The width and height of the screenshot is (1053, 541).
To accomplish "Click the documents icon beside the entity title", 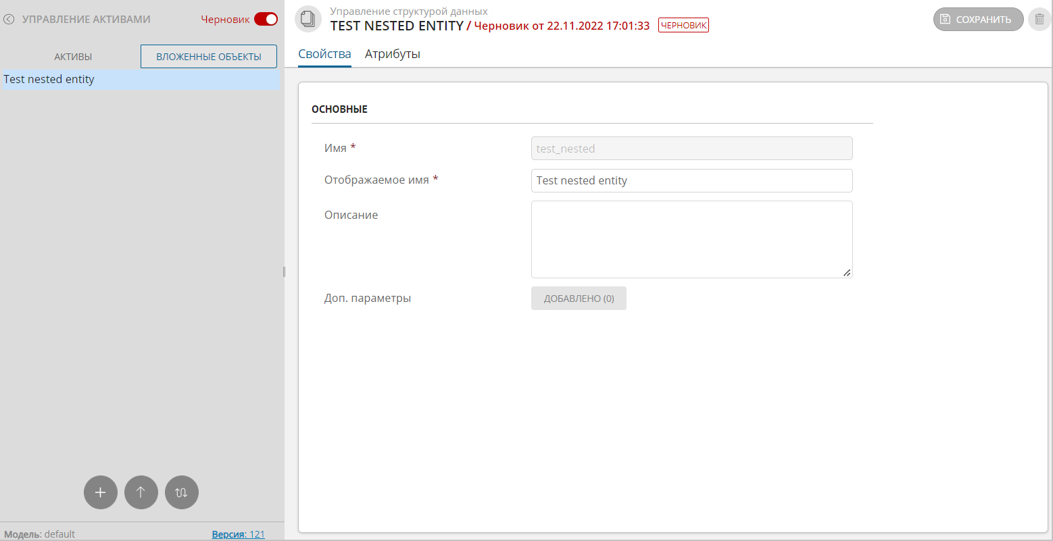I will click(x=308, y=20).
